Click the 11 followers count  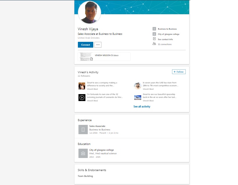coord(84,76)
